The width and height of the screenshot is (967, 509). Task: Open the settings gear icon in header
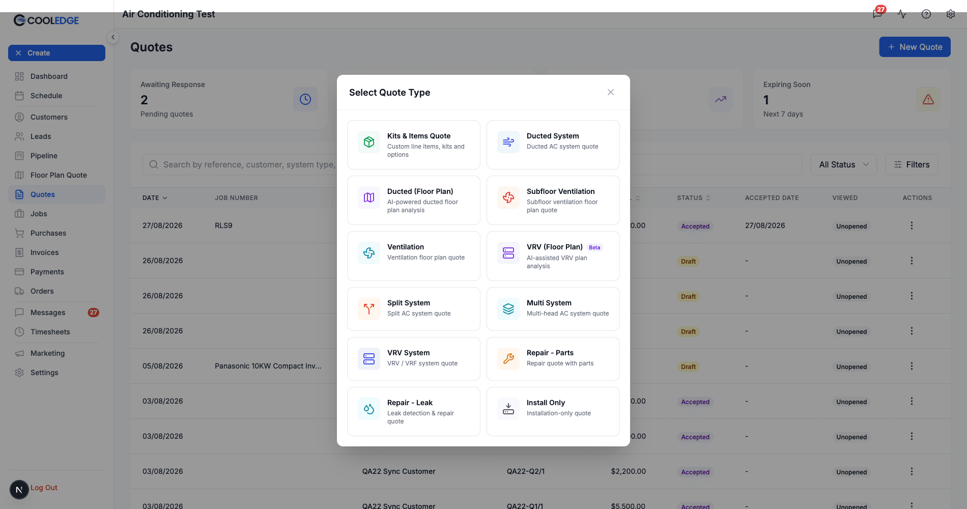[x=951, y=14]
